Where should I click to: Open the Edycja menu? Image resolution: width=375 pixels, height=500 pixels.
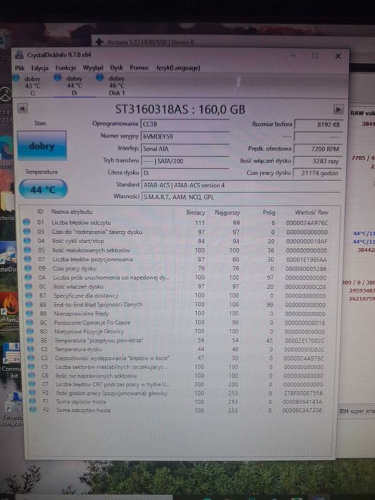point(40,68)
